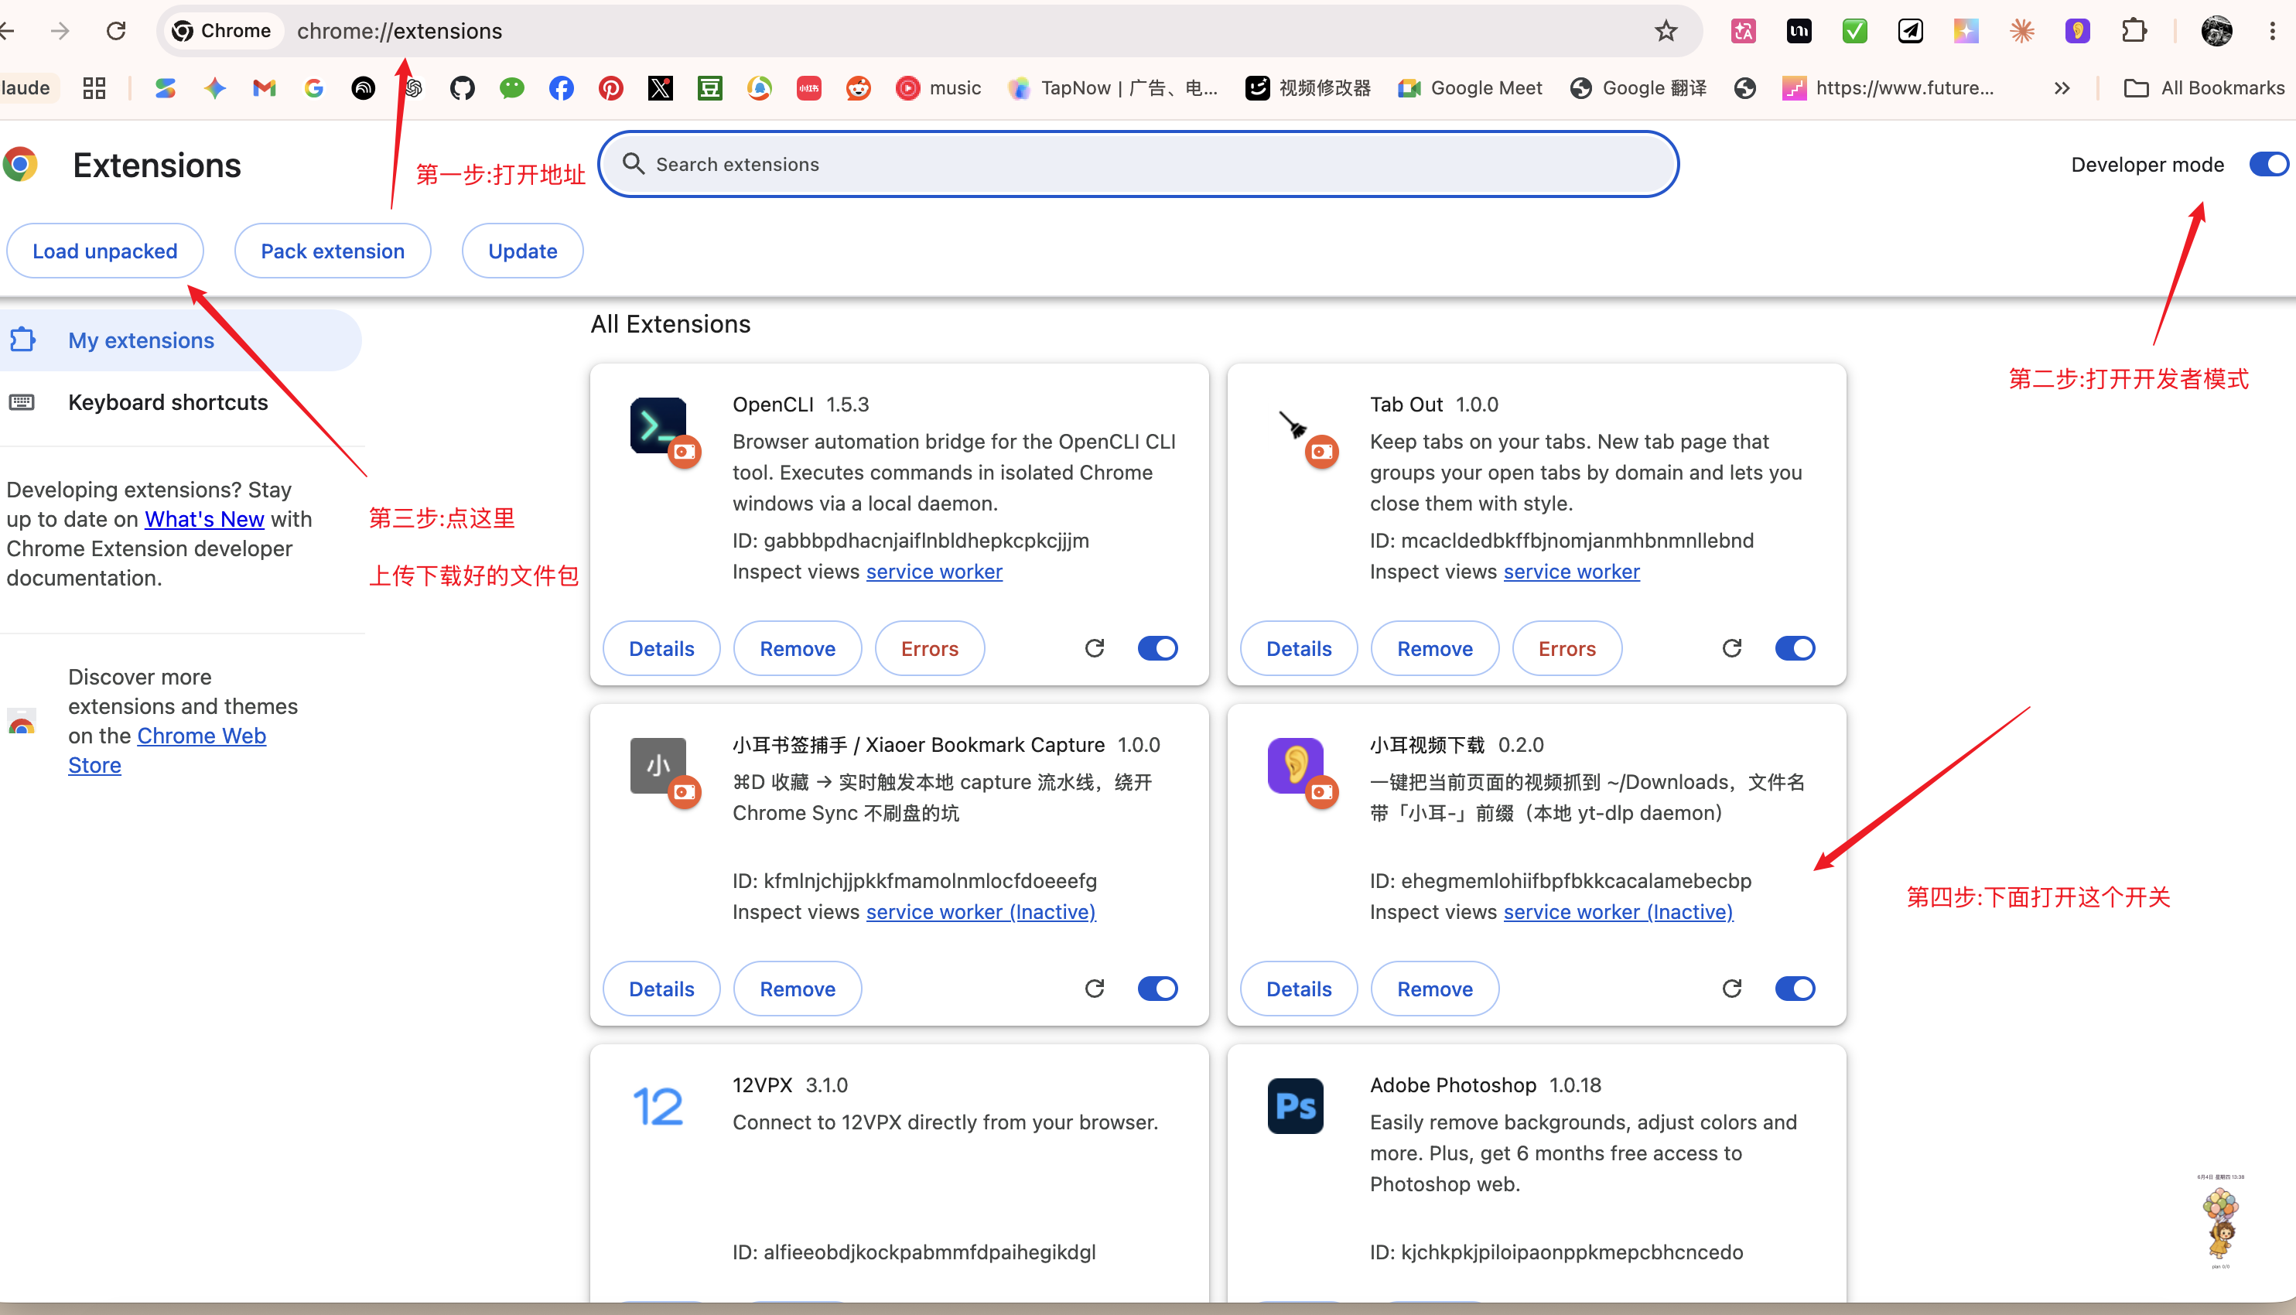This screenshot has height=1315, width=2296.
Task: Open the WeChat bookmark icon
Action: (512, 87)
